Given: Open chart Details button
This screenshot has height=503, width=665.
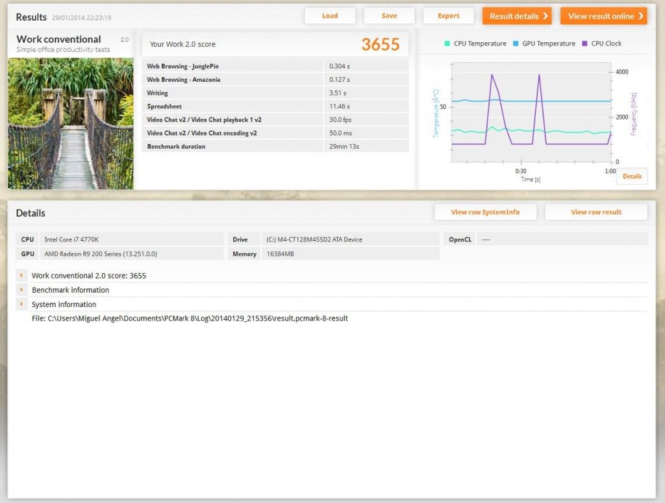Looking at the screenshot, I should [x=632, y=177].
